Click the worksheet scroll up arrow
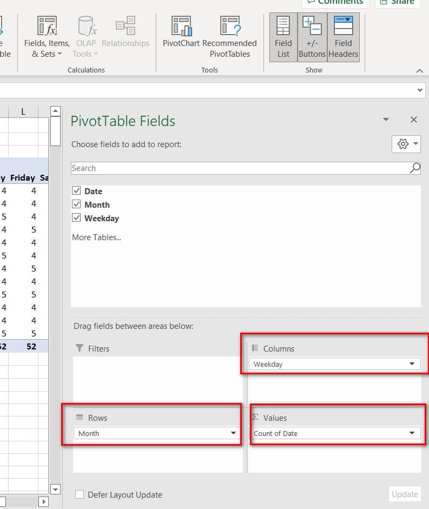 point(56,111)
